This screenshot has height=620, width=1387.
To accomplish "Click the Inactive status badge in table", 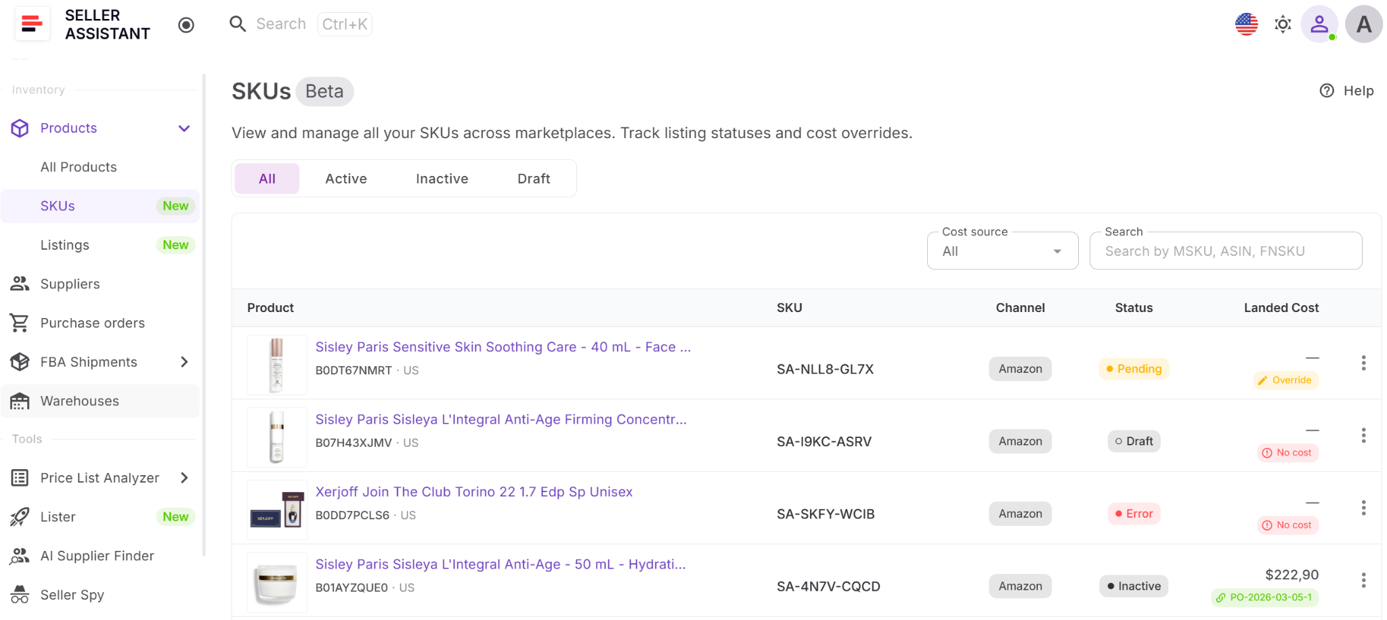I will coord(1134,586).
